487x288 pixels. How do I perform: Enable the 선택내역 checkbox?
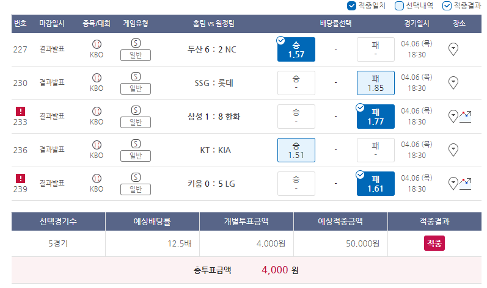click(x=399, y=6)
